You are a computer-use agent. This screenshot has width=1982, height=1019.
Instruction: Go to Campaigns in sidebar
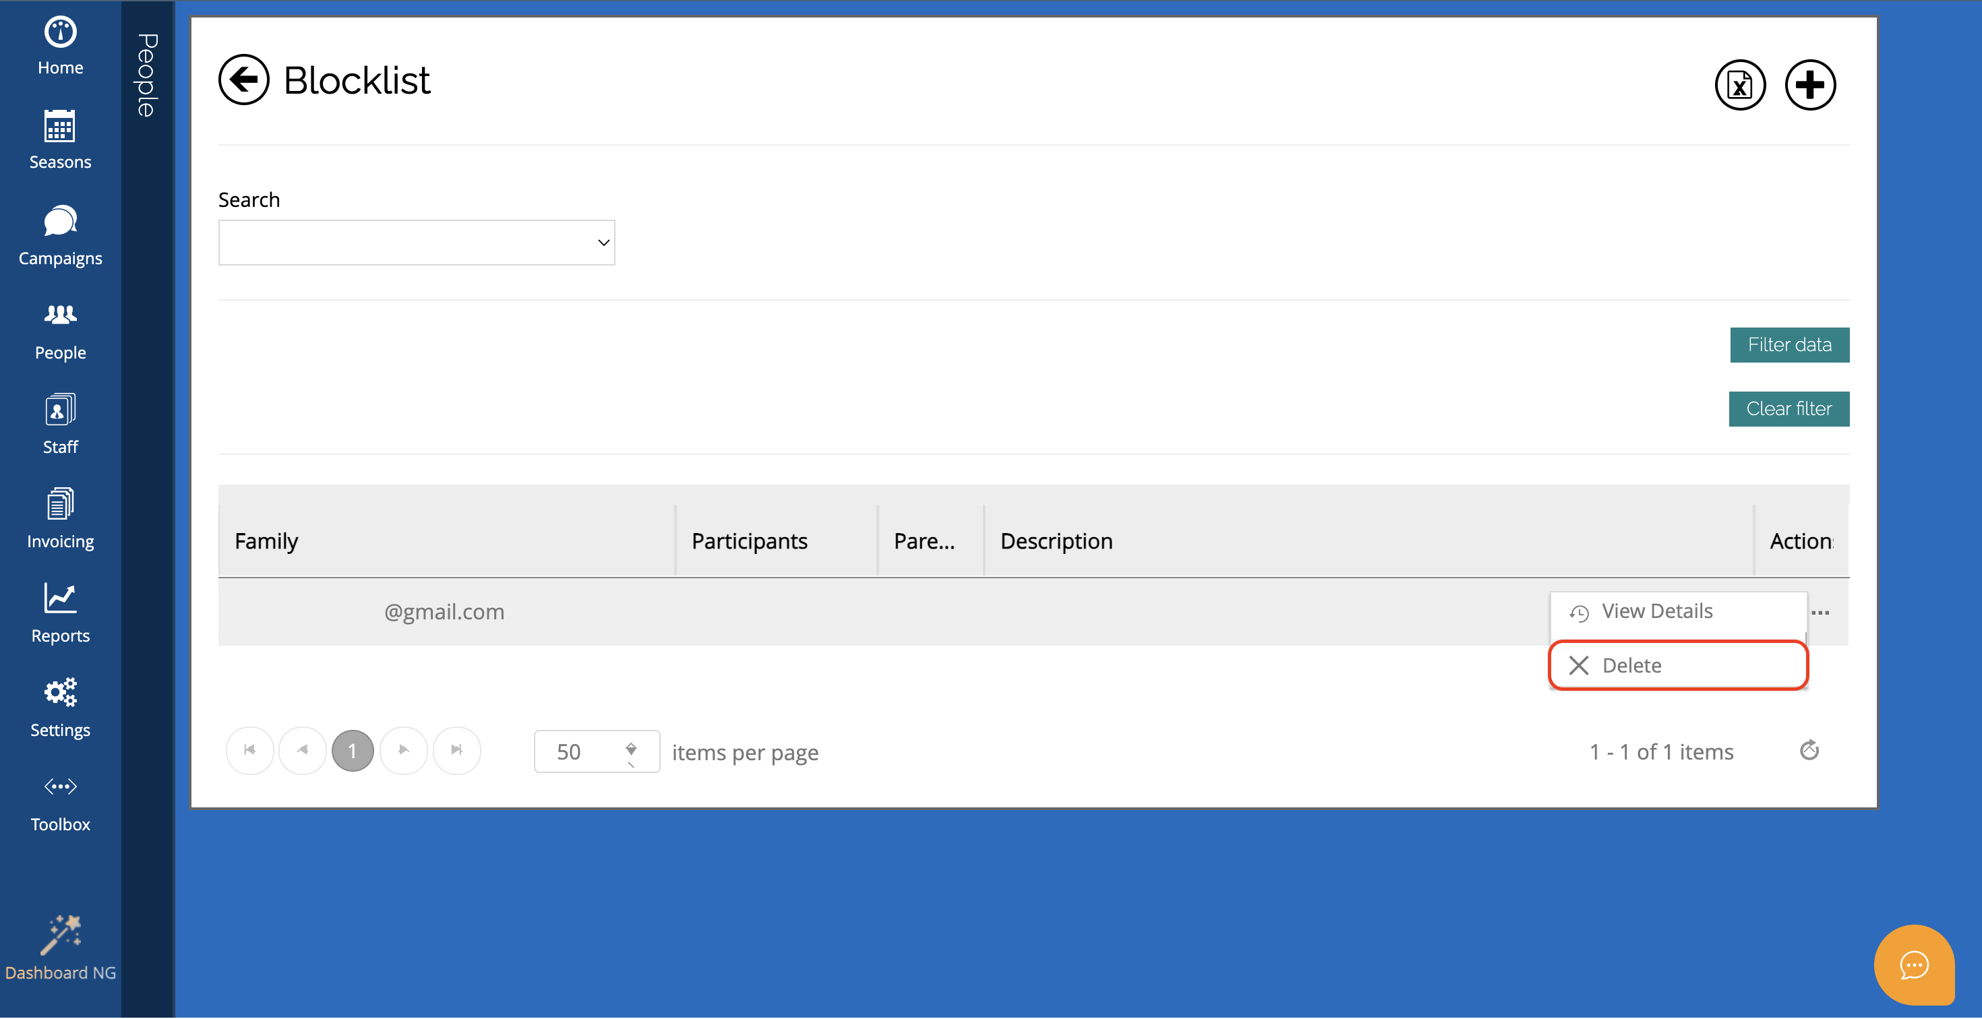60,235
